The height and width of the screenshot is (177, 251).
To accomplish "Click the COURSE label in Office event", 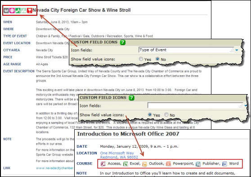I will (x=85, y=163).
